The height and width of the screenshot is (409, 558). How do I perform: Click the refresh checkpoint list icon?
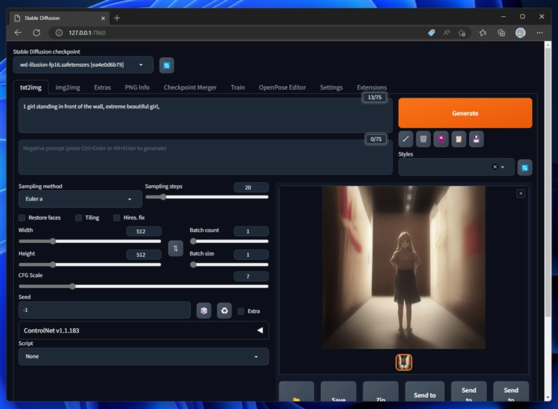point(167,65)
